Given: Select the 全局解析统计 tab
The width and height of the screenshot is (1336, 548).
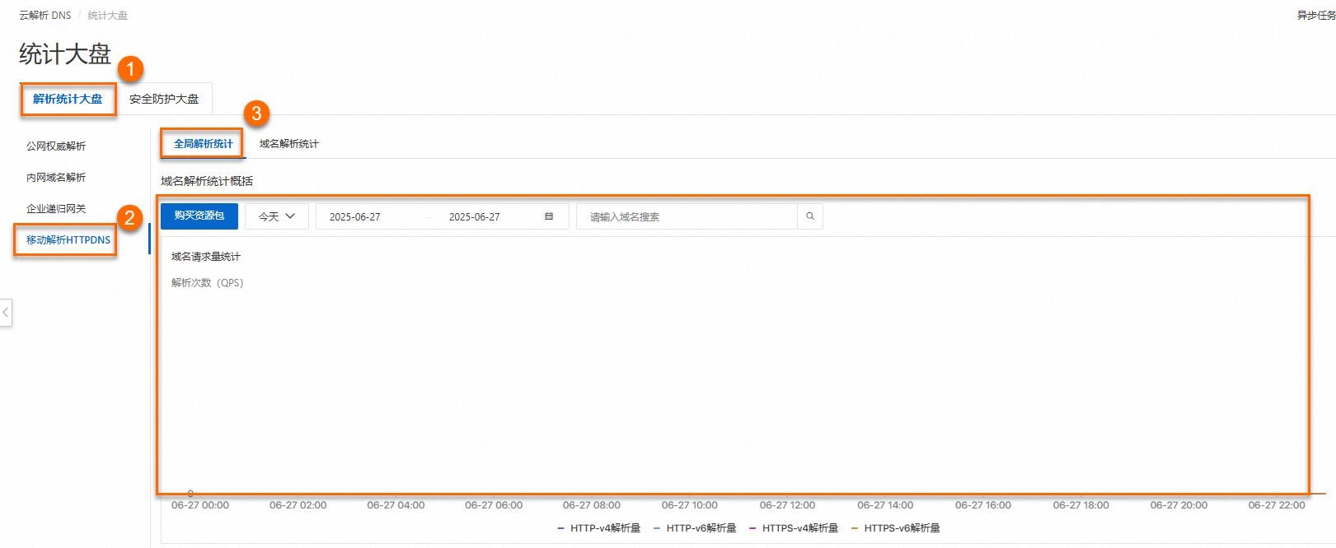Looking at the screenshot, I should pos(204,143).
